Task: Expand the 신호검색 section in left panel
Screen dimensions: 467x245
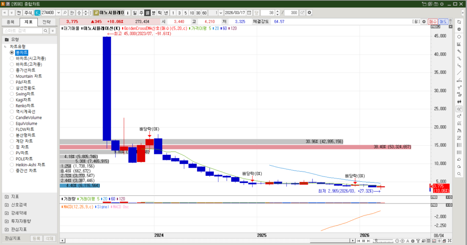Action: pos(6,205)
